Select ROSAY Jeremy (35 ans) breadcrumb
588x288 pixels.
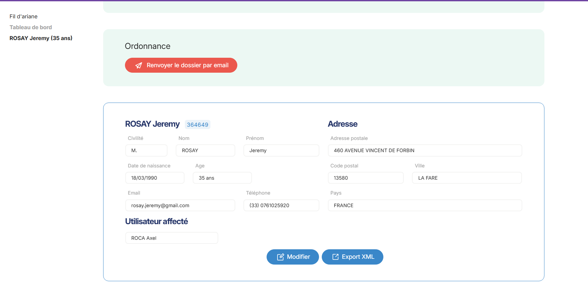(x=41, y=38)
